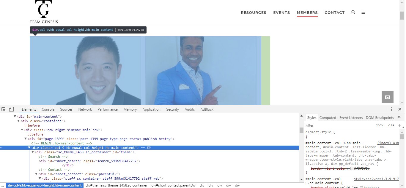Switch to the Performance tab
This screenshot has width=406, height=188.
[x=108, y=109]
